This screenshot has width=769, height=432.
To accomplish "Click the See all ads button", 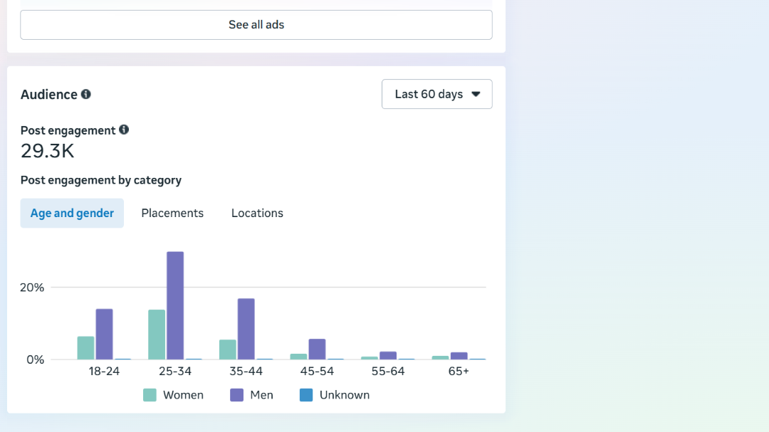I will [x=256, y=25].
